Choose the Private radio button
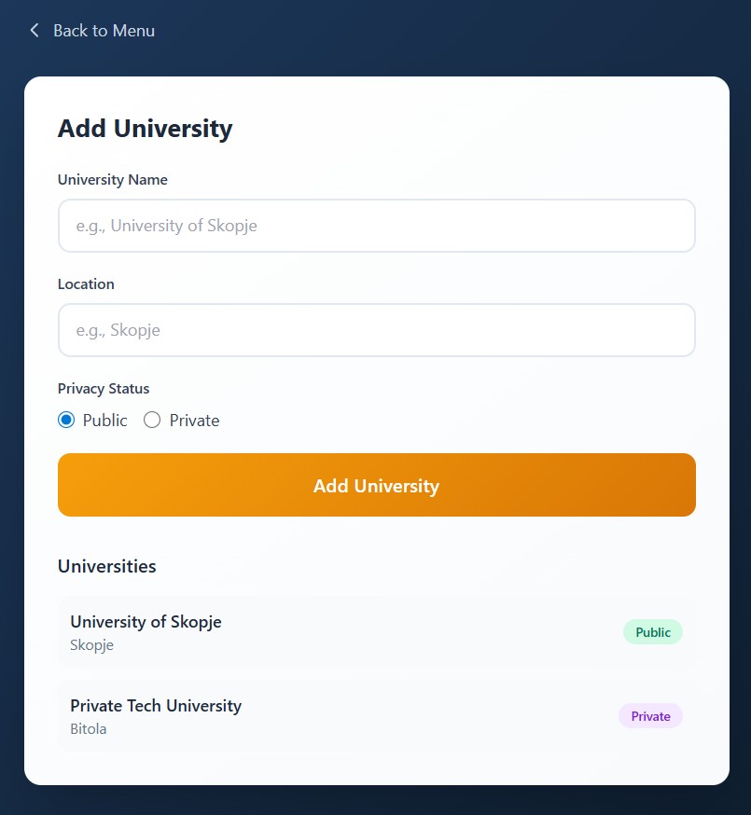 152,421
